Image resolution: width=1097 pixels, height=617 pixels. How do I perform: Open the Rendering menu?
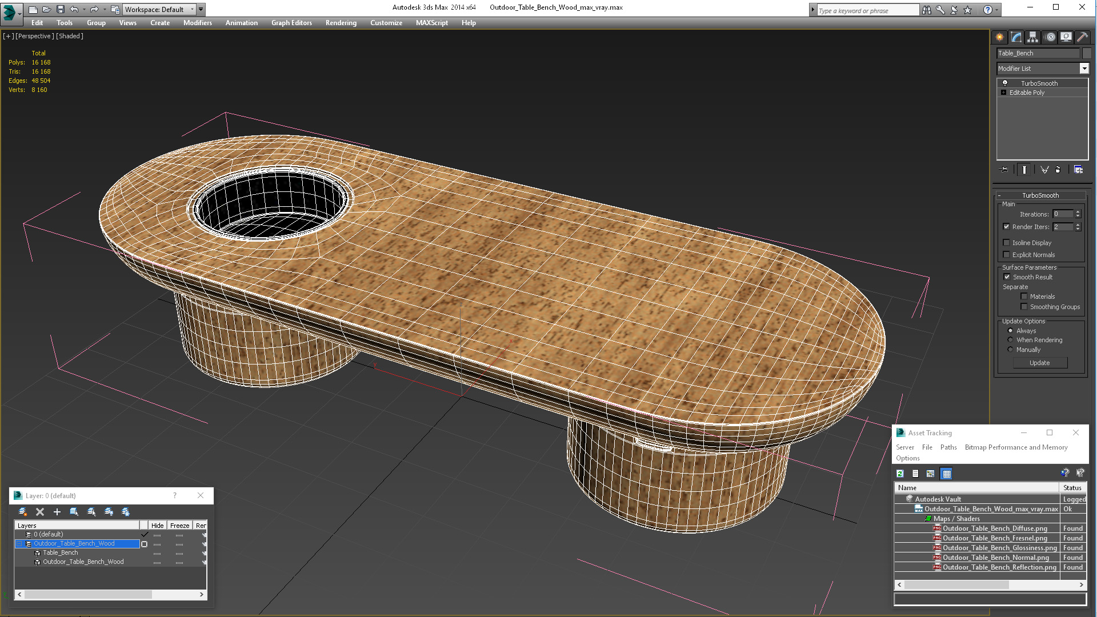(x=341, y=23)
